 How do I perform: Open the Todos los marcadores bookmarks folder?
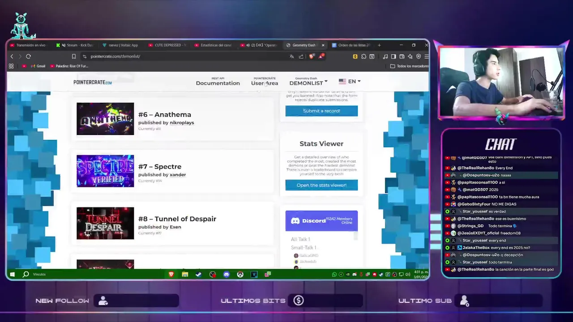click(x=410, y=66)
